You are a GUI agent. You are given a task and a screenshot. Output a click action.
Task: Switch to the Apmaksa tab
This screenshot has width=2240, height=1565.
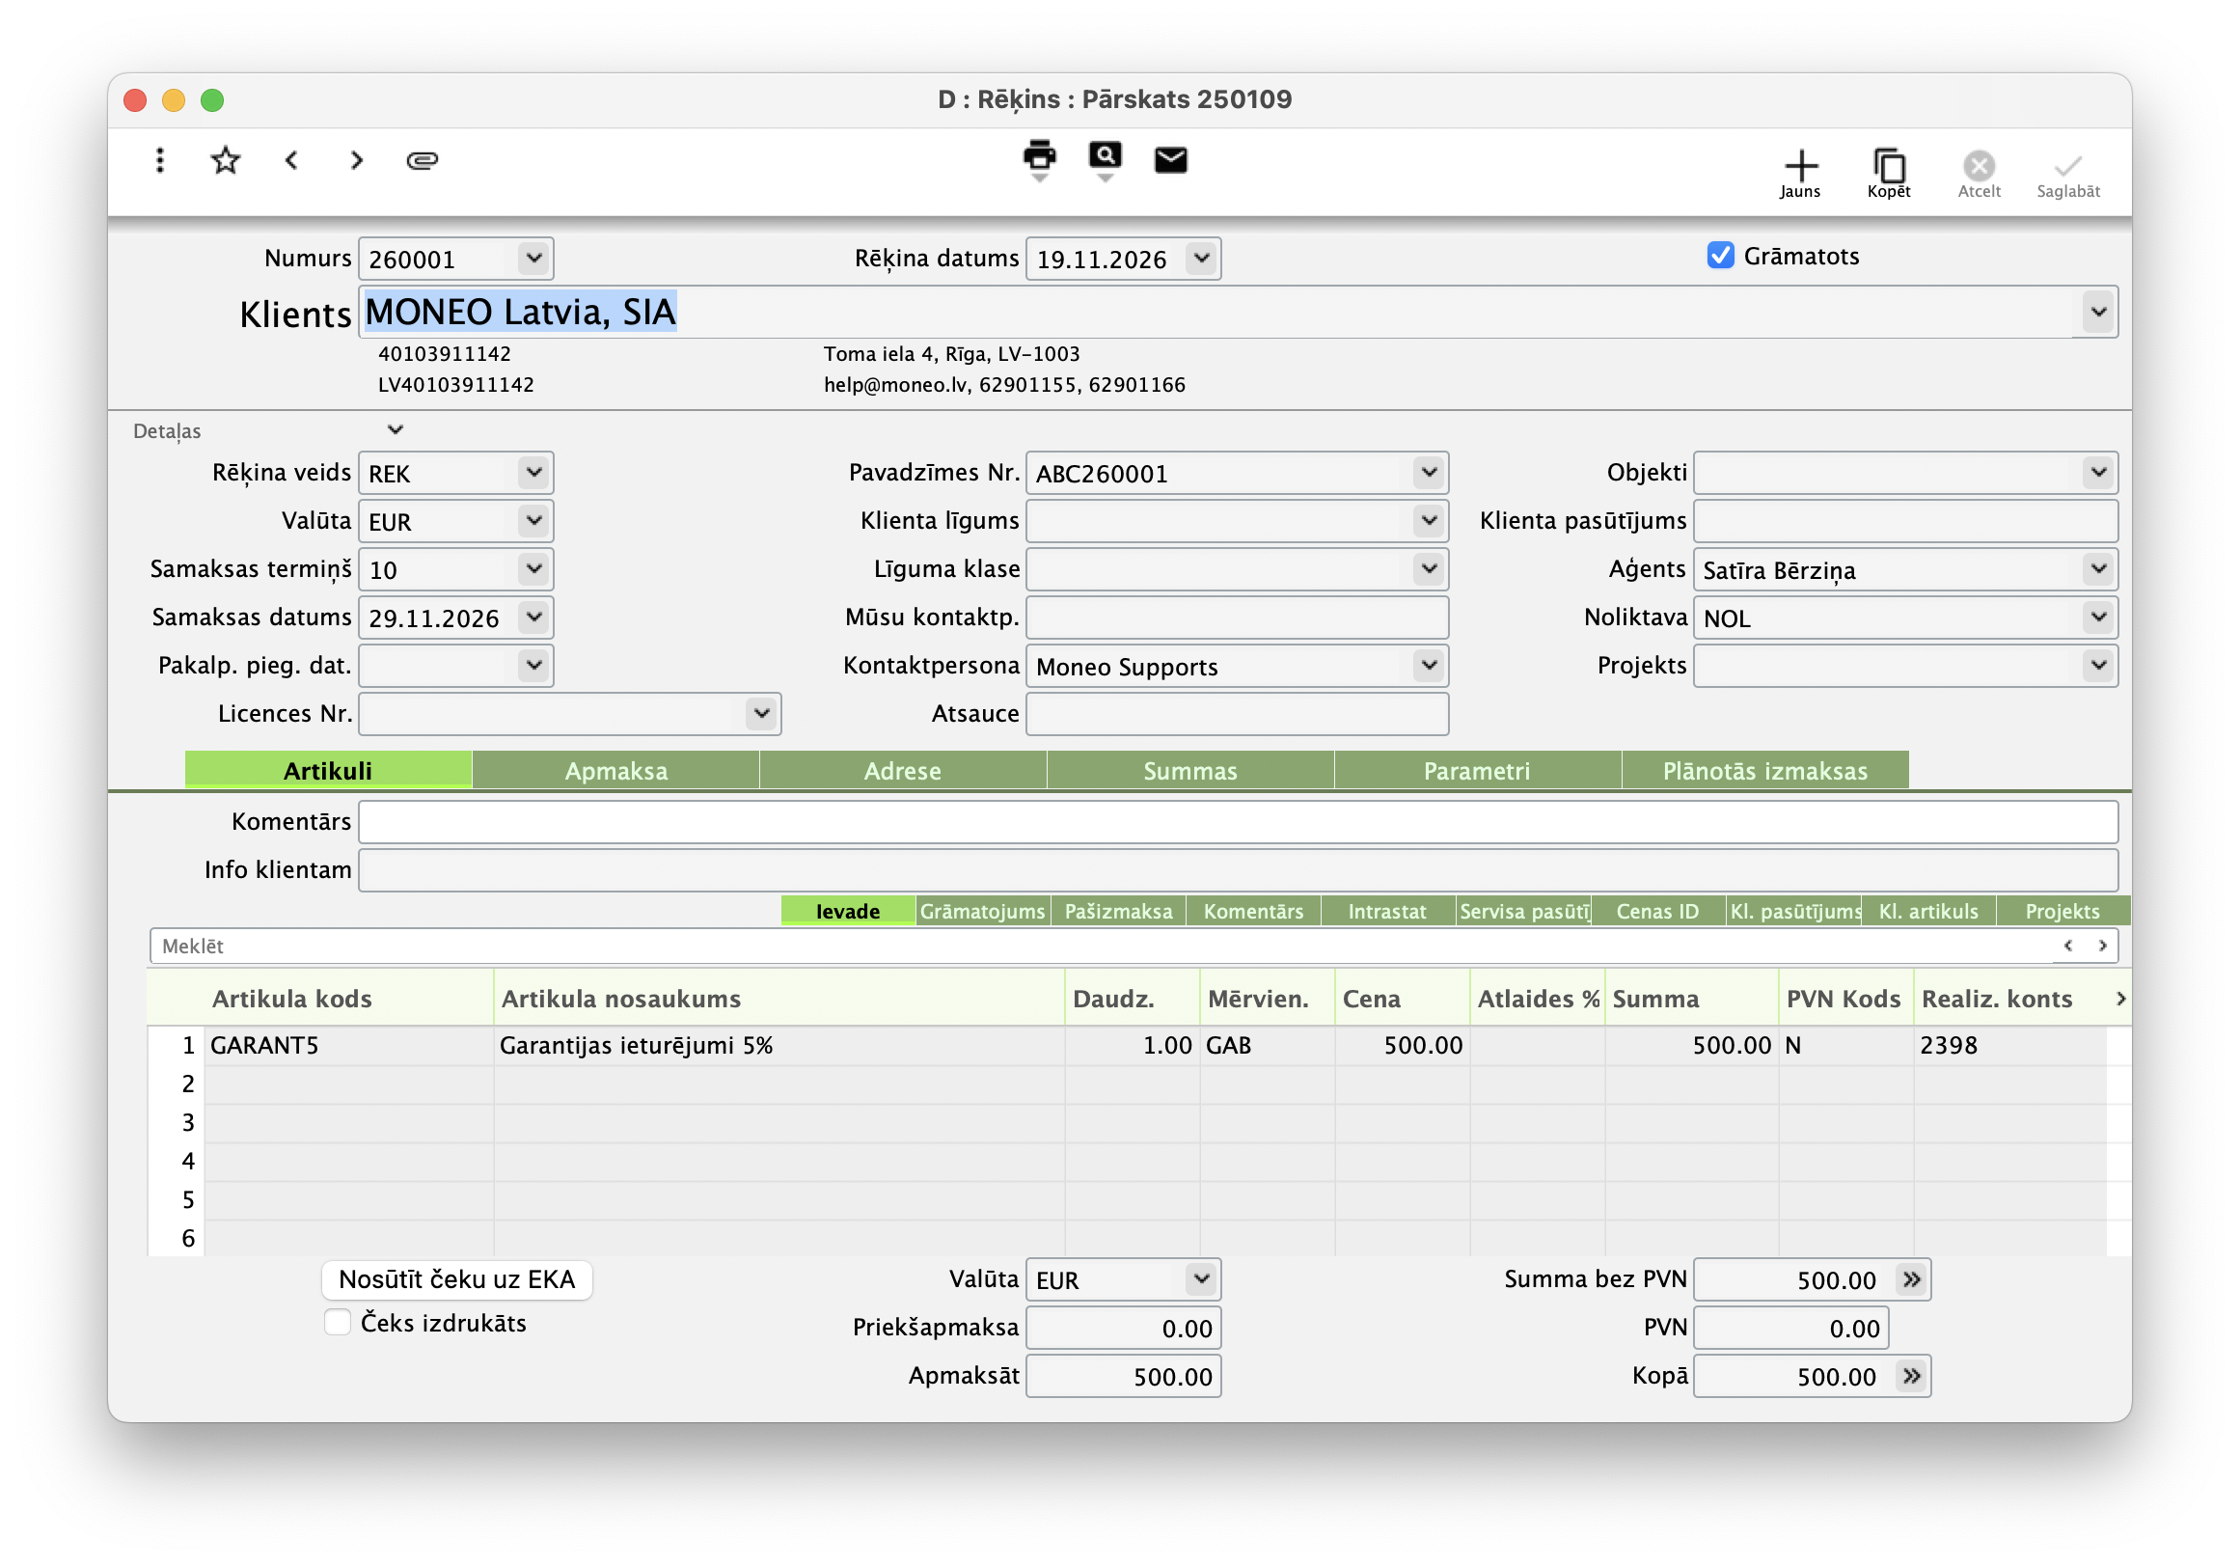(615, 771)
